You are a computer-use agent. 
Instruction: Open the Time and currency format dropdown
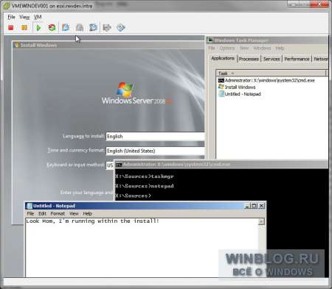click(x=155, y=151)
